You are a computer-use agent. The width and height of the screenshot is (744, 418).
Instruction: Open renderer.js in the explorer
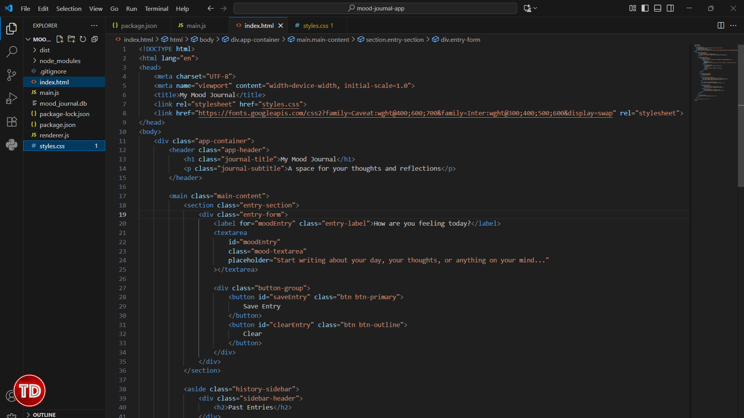tap(54, 135)
